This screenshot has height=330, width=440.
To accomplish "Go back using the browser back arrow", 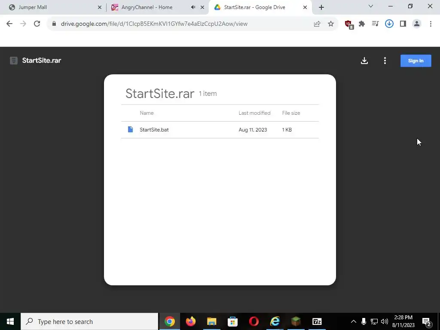I will (x=9, y=24).
